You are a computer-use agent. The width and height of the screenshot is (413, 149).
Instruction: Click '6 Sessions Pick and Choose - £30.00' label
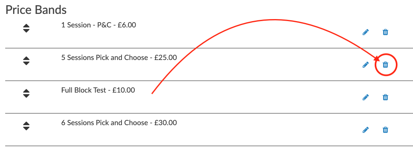coord(119,123)
